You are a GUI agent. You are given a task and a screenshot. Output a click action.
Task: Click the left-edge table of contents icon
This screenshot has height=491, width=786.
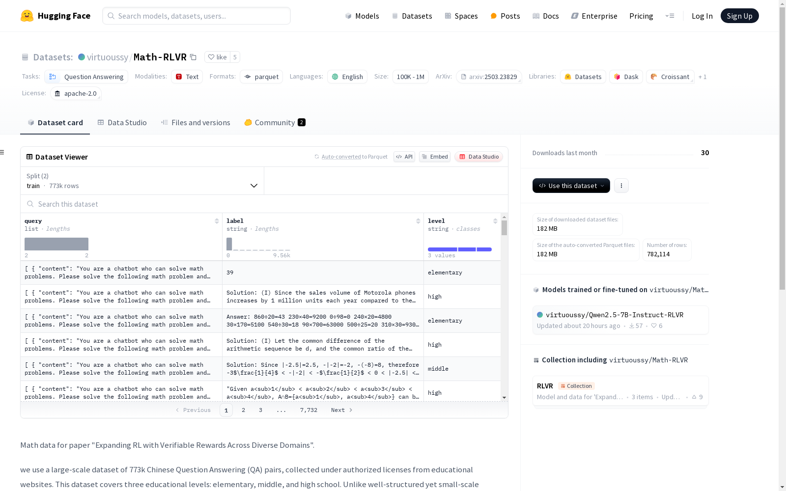point(2,152)
